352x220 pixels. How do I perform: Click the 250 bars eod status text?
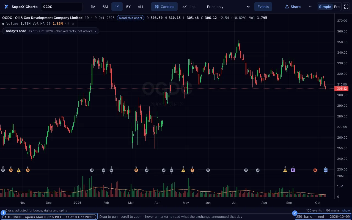coord(323,217)
